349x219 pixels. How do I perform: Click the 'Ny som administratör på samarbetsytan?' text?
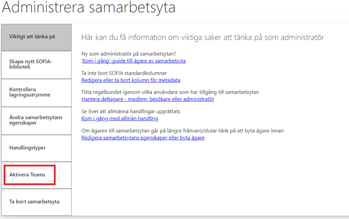tap(128, 54)
